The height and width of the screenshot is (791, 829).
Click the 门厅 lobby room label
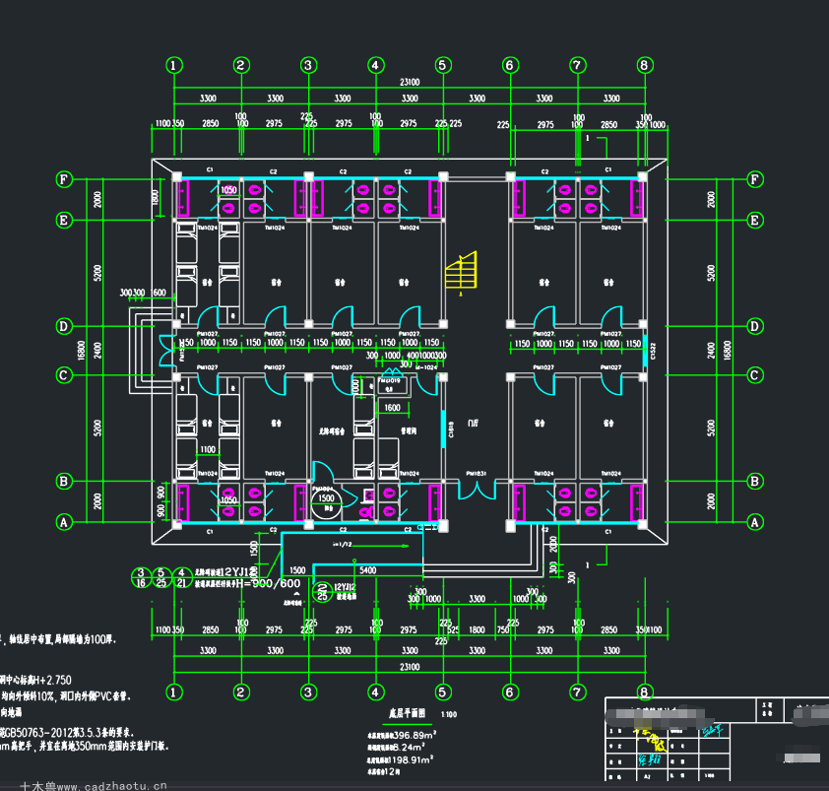pos(474,424)
